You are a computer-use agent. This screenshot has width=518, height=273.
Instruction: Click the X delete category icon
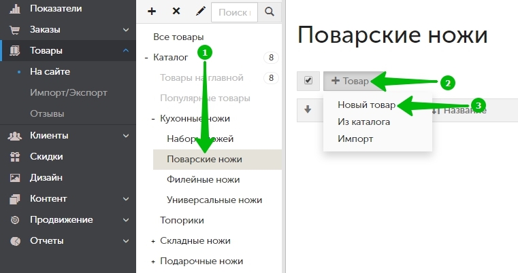tap(176, 12)
